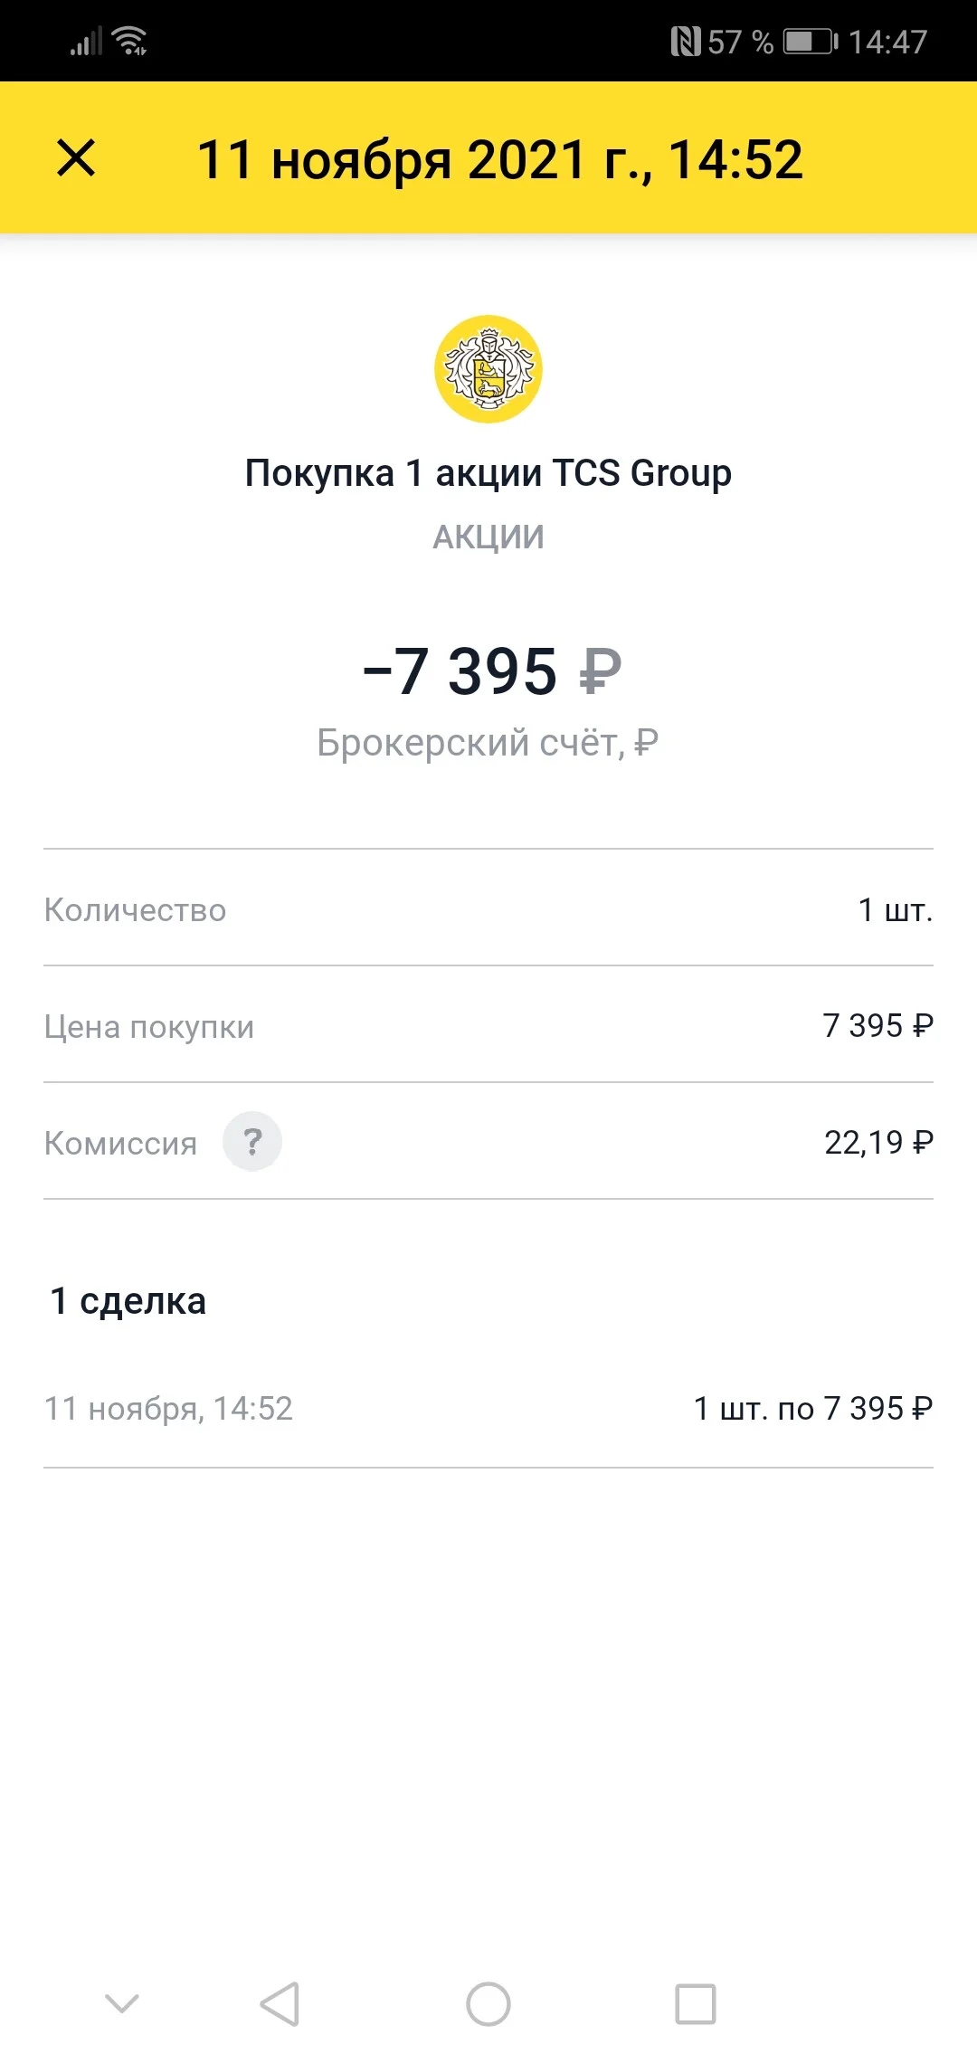Viewport: 977px width, 2063px height.
Task: Collapse navigation bar with down chevron
Action: click(x=122, y=2003)
